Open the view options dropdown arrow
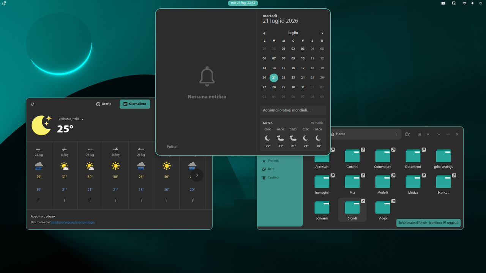The image size is (486, 273). pyautogui.click(x=428, y=134)
